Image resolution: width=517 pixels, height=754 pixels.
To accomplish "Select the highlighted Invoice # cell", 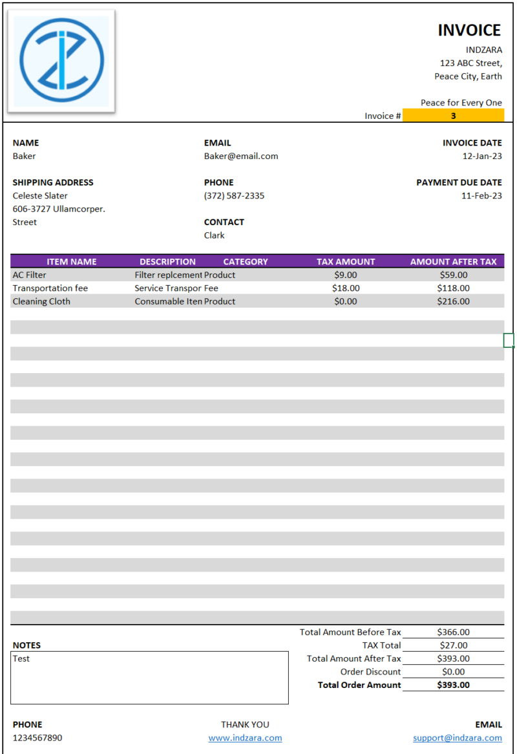I will 454,115.
